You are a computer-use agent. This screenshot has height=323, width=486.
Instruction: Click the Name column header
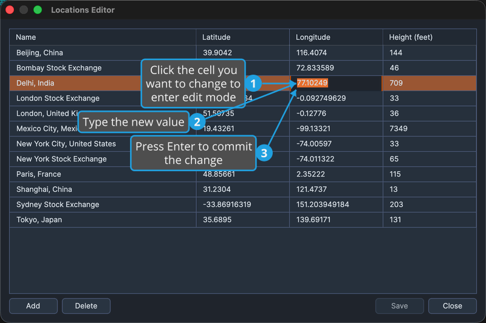point(103,37)
